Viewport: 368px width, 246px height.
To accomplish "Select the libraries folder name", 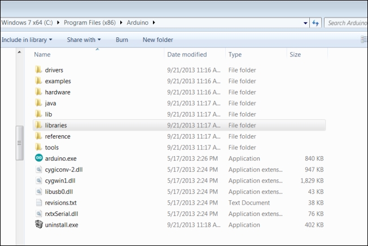I will coord(56,126).
